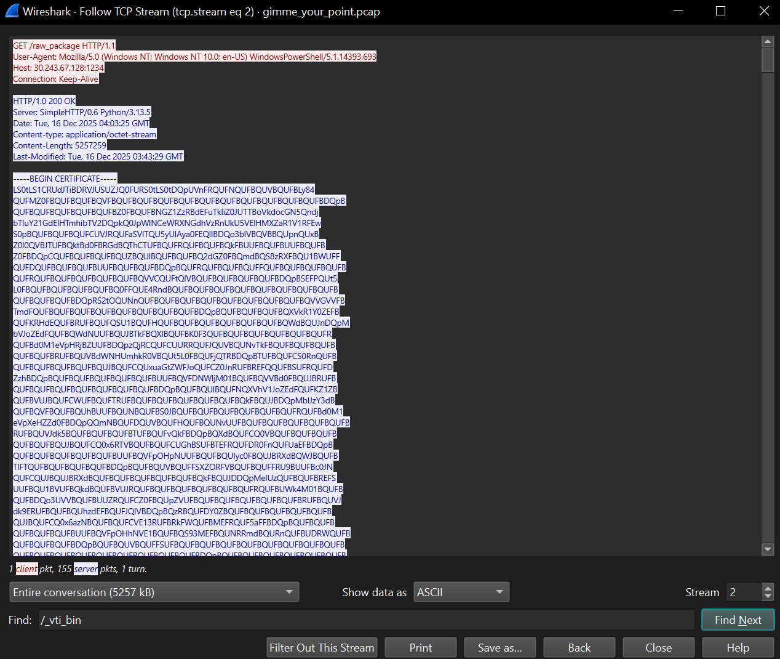Click the Host: 30.243.67.128:1234 line

click(x=58, y=68)
